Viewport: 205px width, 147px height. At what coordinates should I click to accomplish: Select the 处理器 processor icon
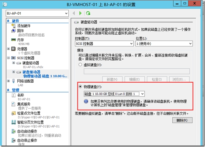[14, 49]
